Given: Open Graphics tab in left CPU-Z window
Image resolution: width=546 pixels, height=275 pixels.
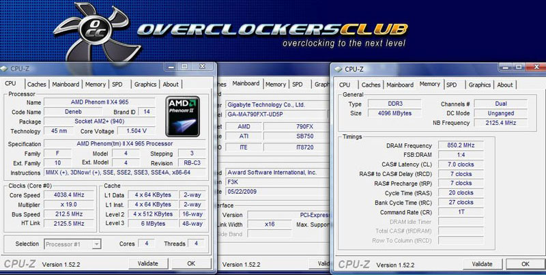Looking at the screenshot, I should point(145,84).
